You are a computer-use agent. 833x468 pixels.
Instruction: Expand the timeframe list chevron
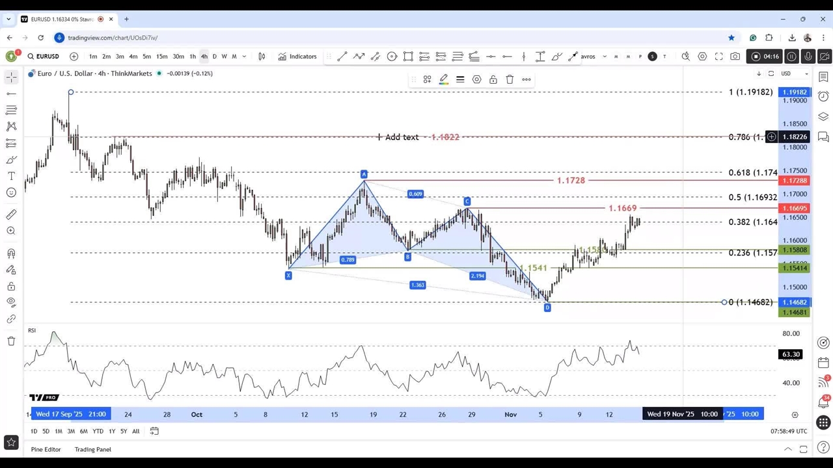(x=244, y=57)
